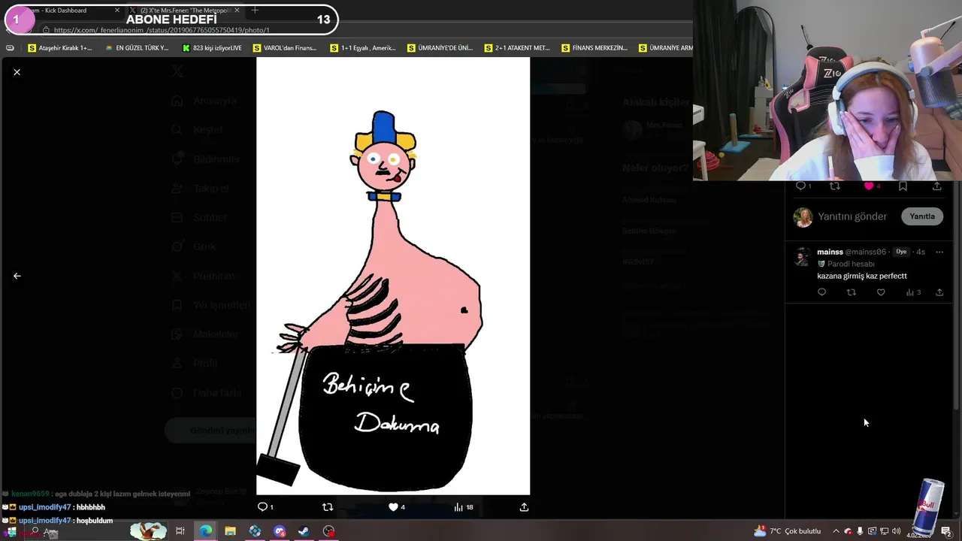
Task: Click the repost icon in side panel post actions
Action: click(x=834, y=186)
